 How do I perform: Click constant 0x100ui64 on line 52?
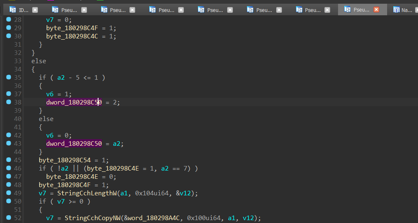click(204, 218)
